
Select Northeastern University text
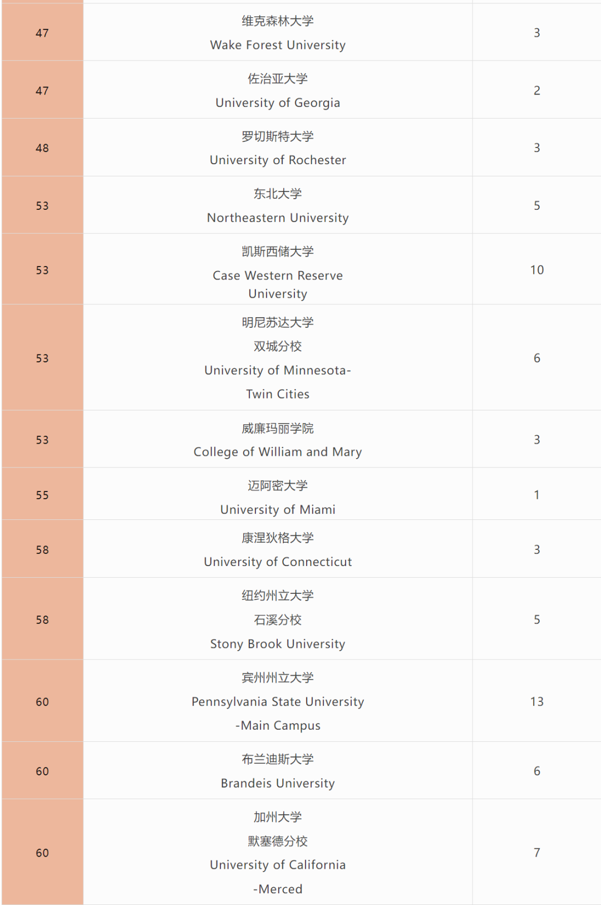coord(278,218)
